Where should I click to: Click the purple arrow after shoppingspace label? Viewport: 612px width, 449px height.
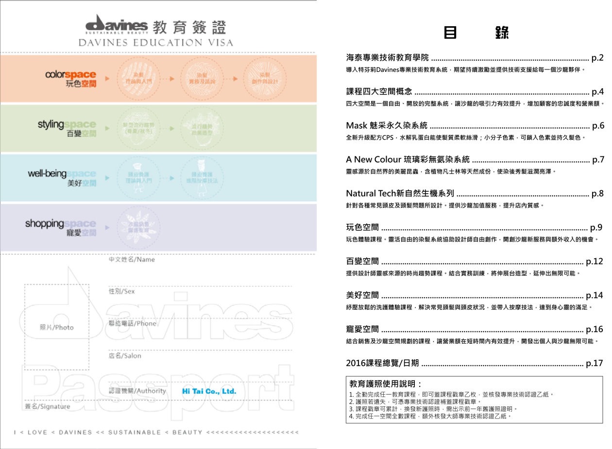[107, 227]
